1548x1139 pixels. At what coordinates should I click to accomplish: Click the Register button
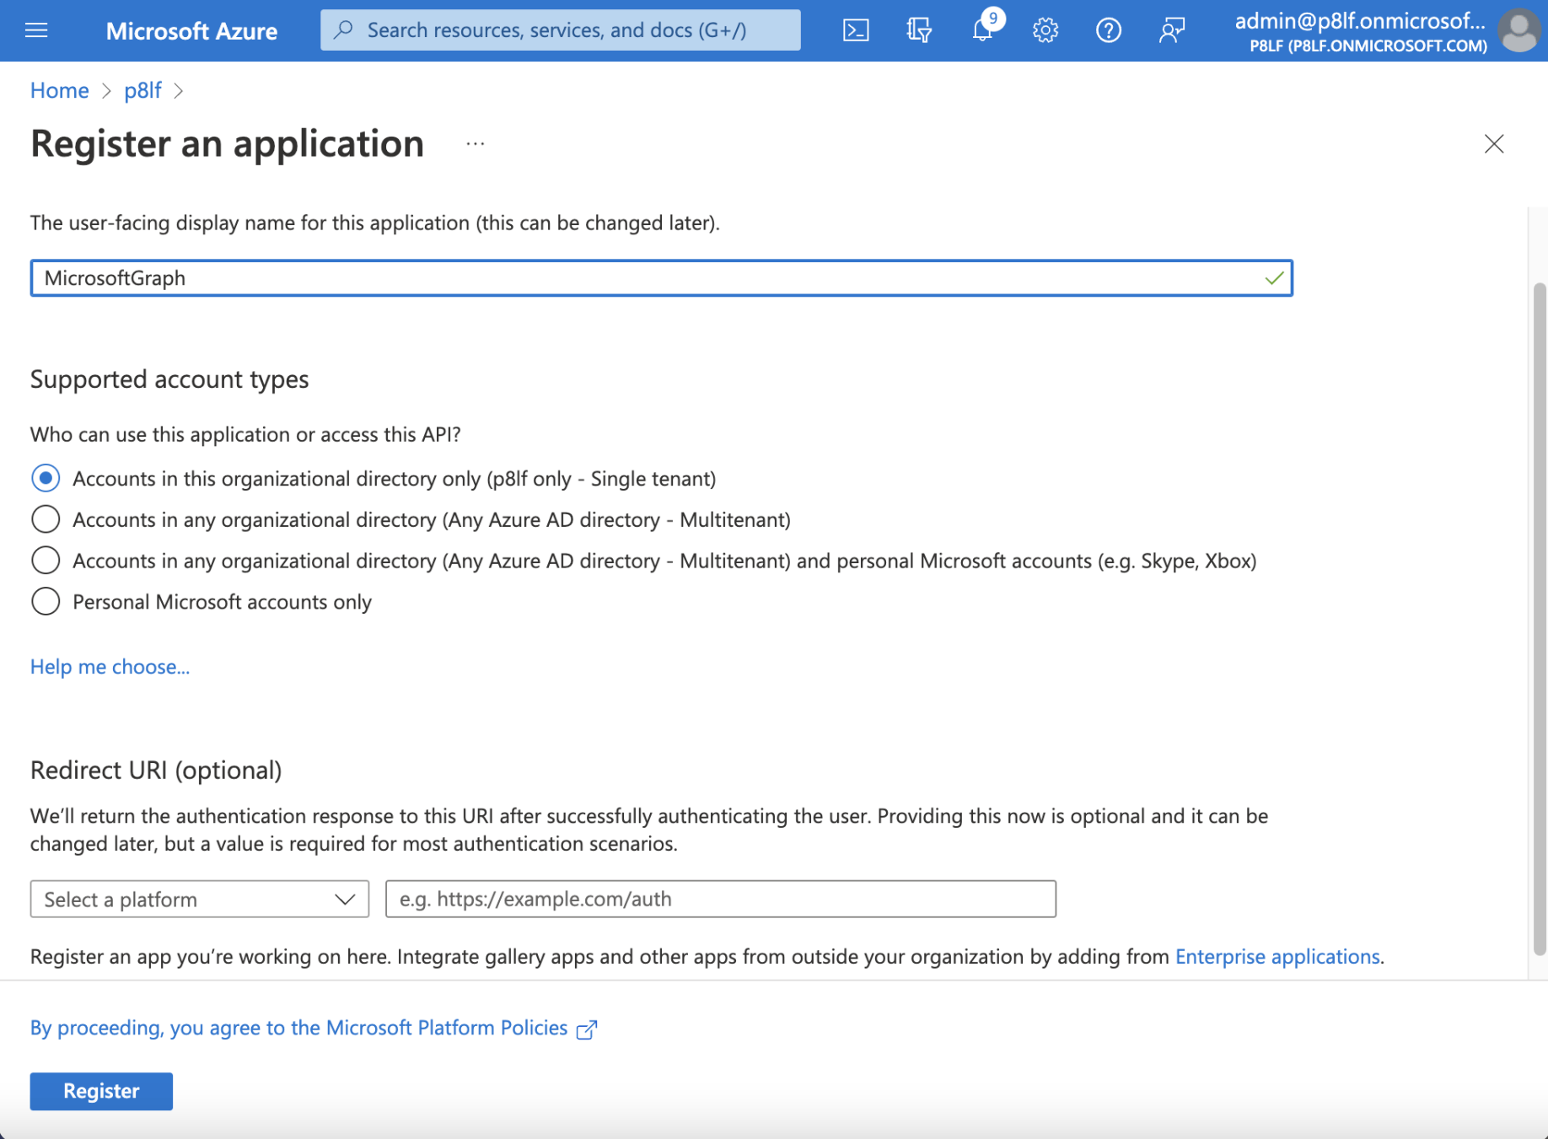[x=101, y=1091]
